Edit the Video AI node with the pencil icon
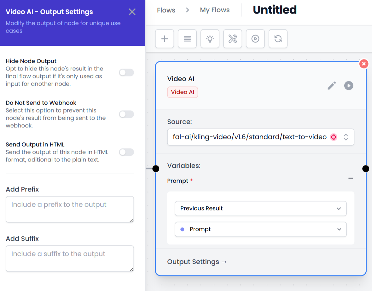372x291 pixels. pyautogui.click(x=332, y=86)
